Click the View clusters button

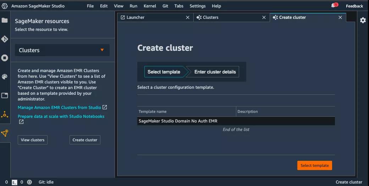tap(33, 140)
